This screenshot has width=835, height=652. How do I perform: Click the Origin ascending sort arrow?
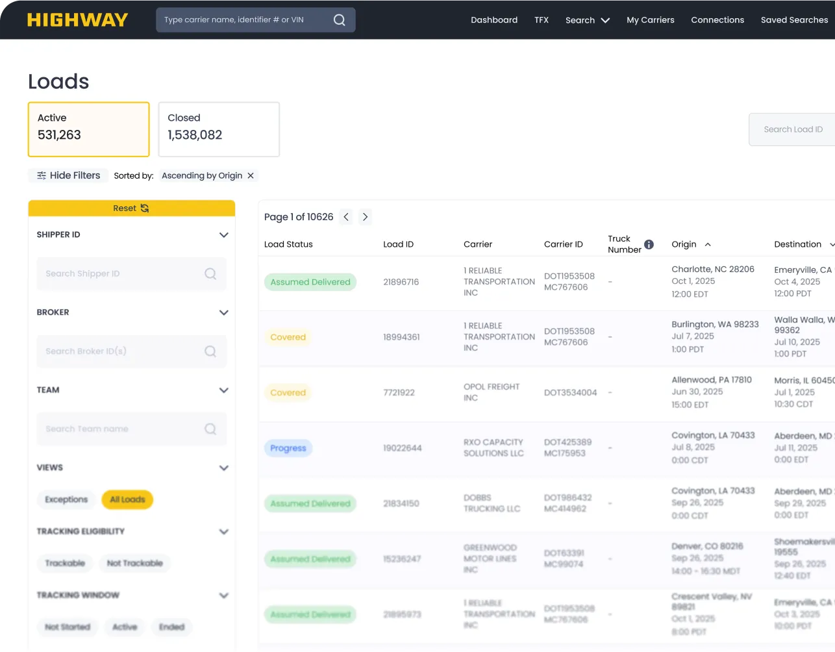click(708, 245)
